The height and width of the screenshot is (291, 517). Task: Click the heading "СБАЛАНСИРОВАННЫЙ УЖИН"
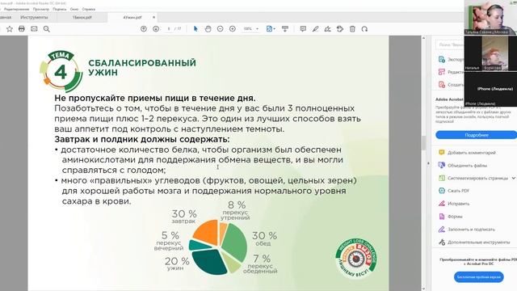click(142, 67)
